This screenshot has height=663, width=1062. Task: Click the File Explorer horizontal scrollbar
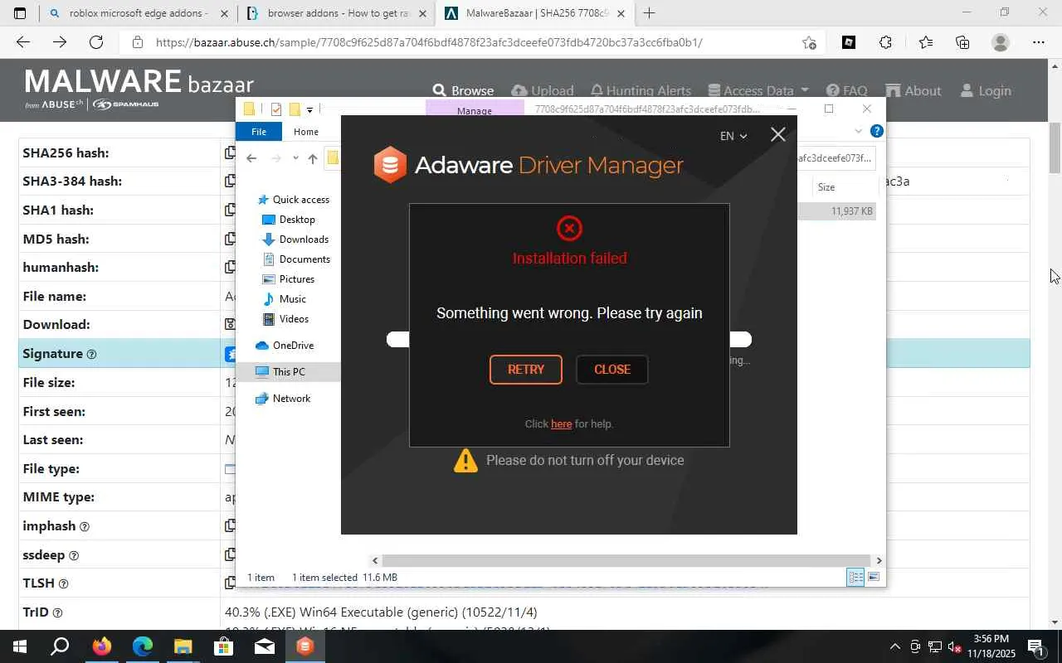coord(626,561)
